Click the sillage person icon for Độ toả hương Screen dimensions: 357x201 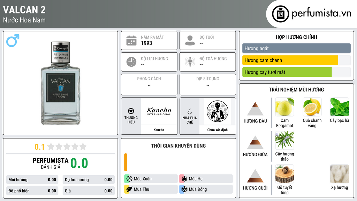tap(190, 62)
